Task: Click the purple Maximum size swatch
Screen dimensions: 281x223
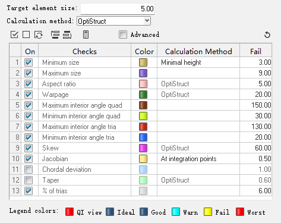Action: point(143,73)
